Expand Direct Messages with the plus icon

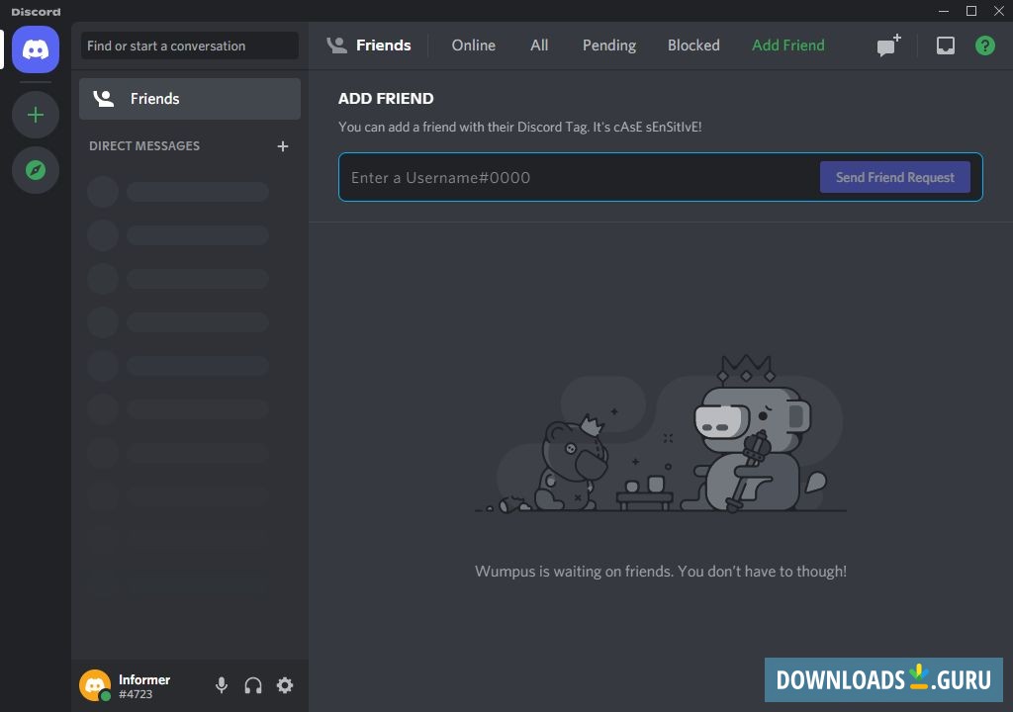[x=282, y=145]
